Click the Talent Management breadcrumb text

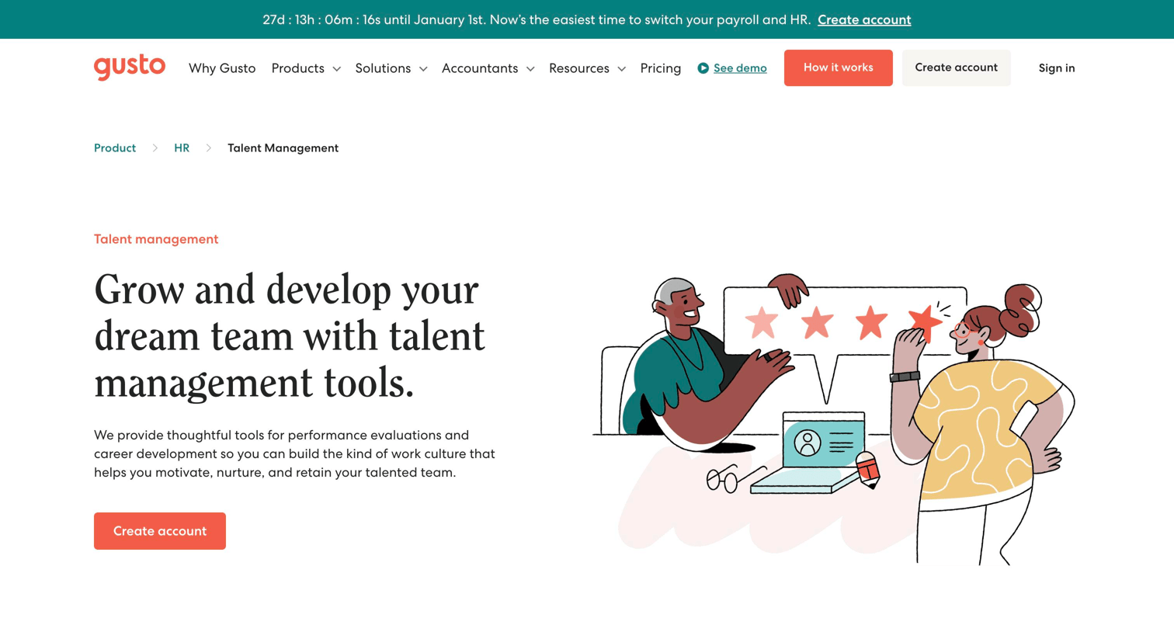click(283, 148)
